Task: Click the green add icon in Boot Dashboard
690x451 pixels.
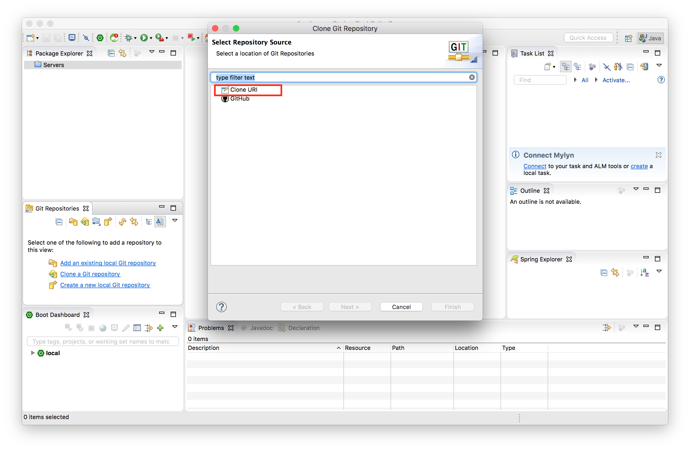Action: (160, 328)
